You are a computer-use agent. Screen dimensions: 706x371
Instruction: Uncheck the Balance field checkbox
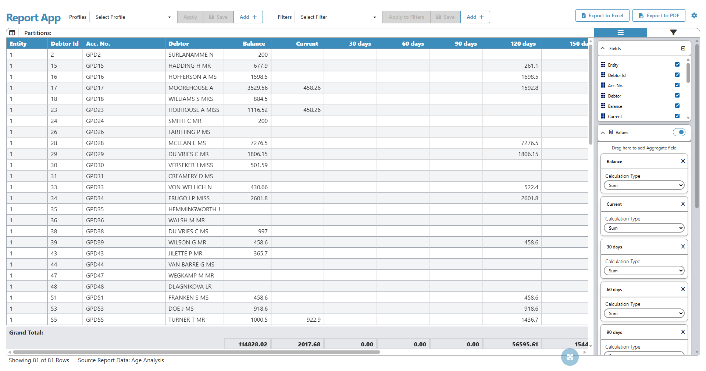pos(677,106)
